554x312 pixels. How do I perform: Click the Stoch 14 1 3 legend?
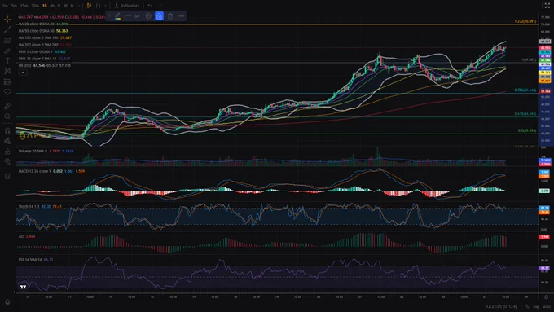tap(40, 207)
